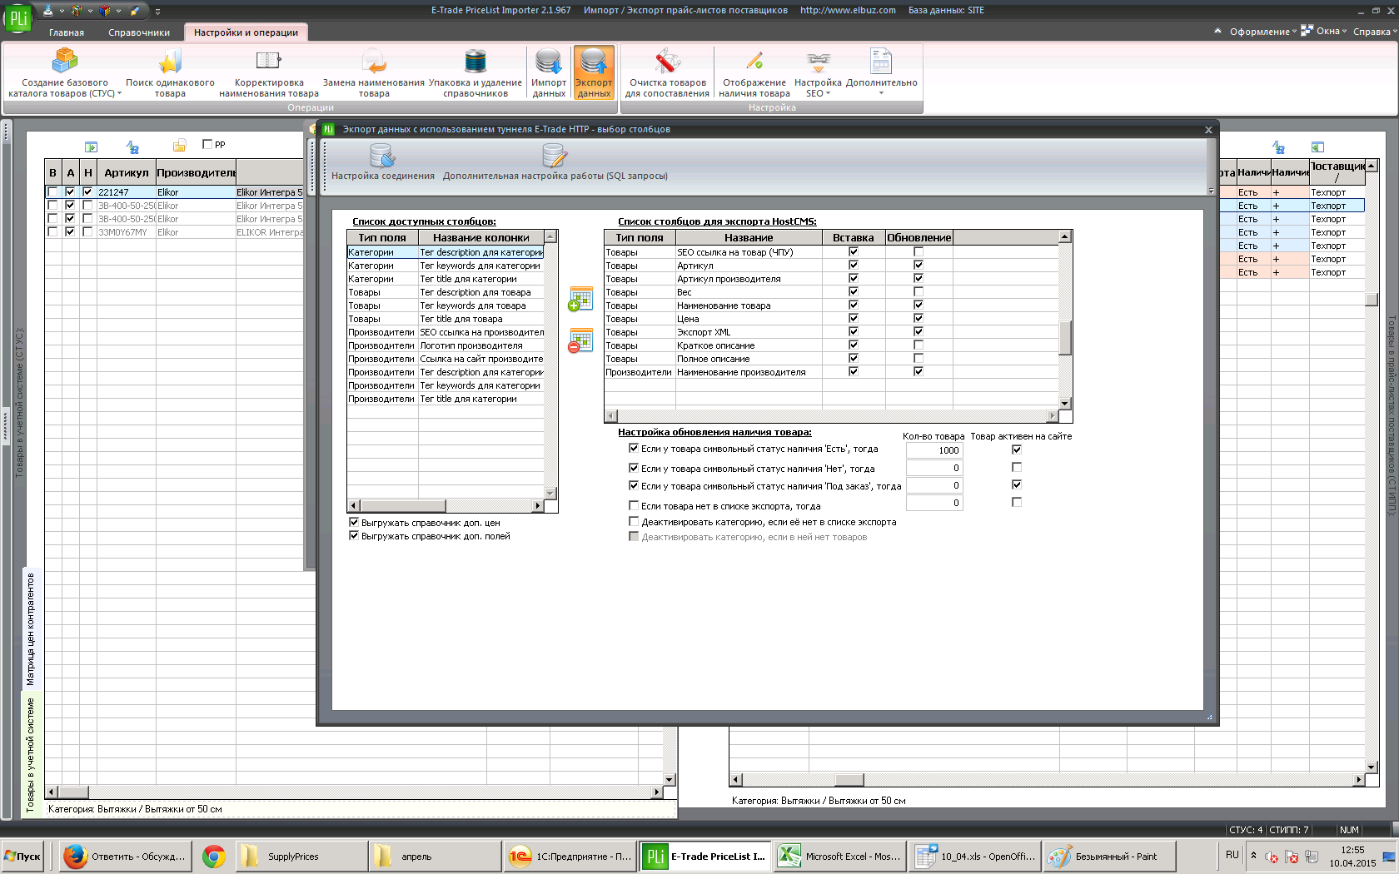The image size is (1399, 874).
Task: Click the table icon above Поставщик column
Action: 1317,147
